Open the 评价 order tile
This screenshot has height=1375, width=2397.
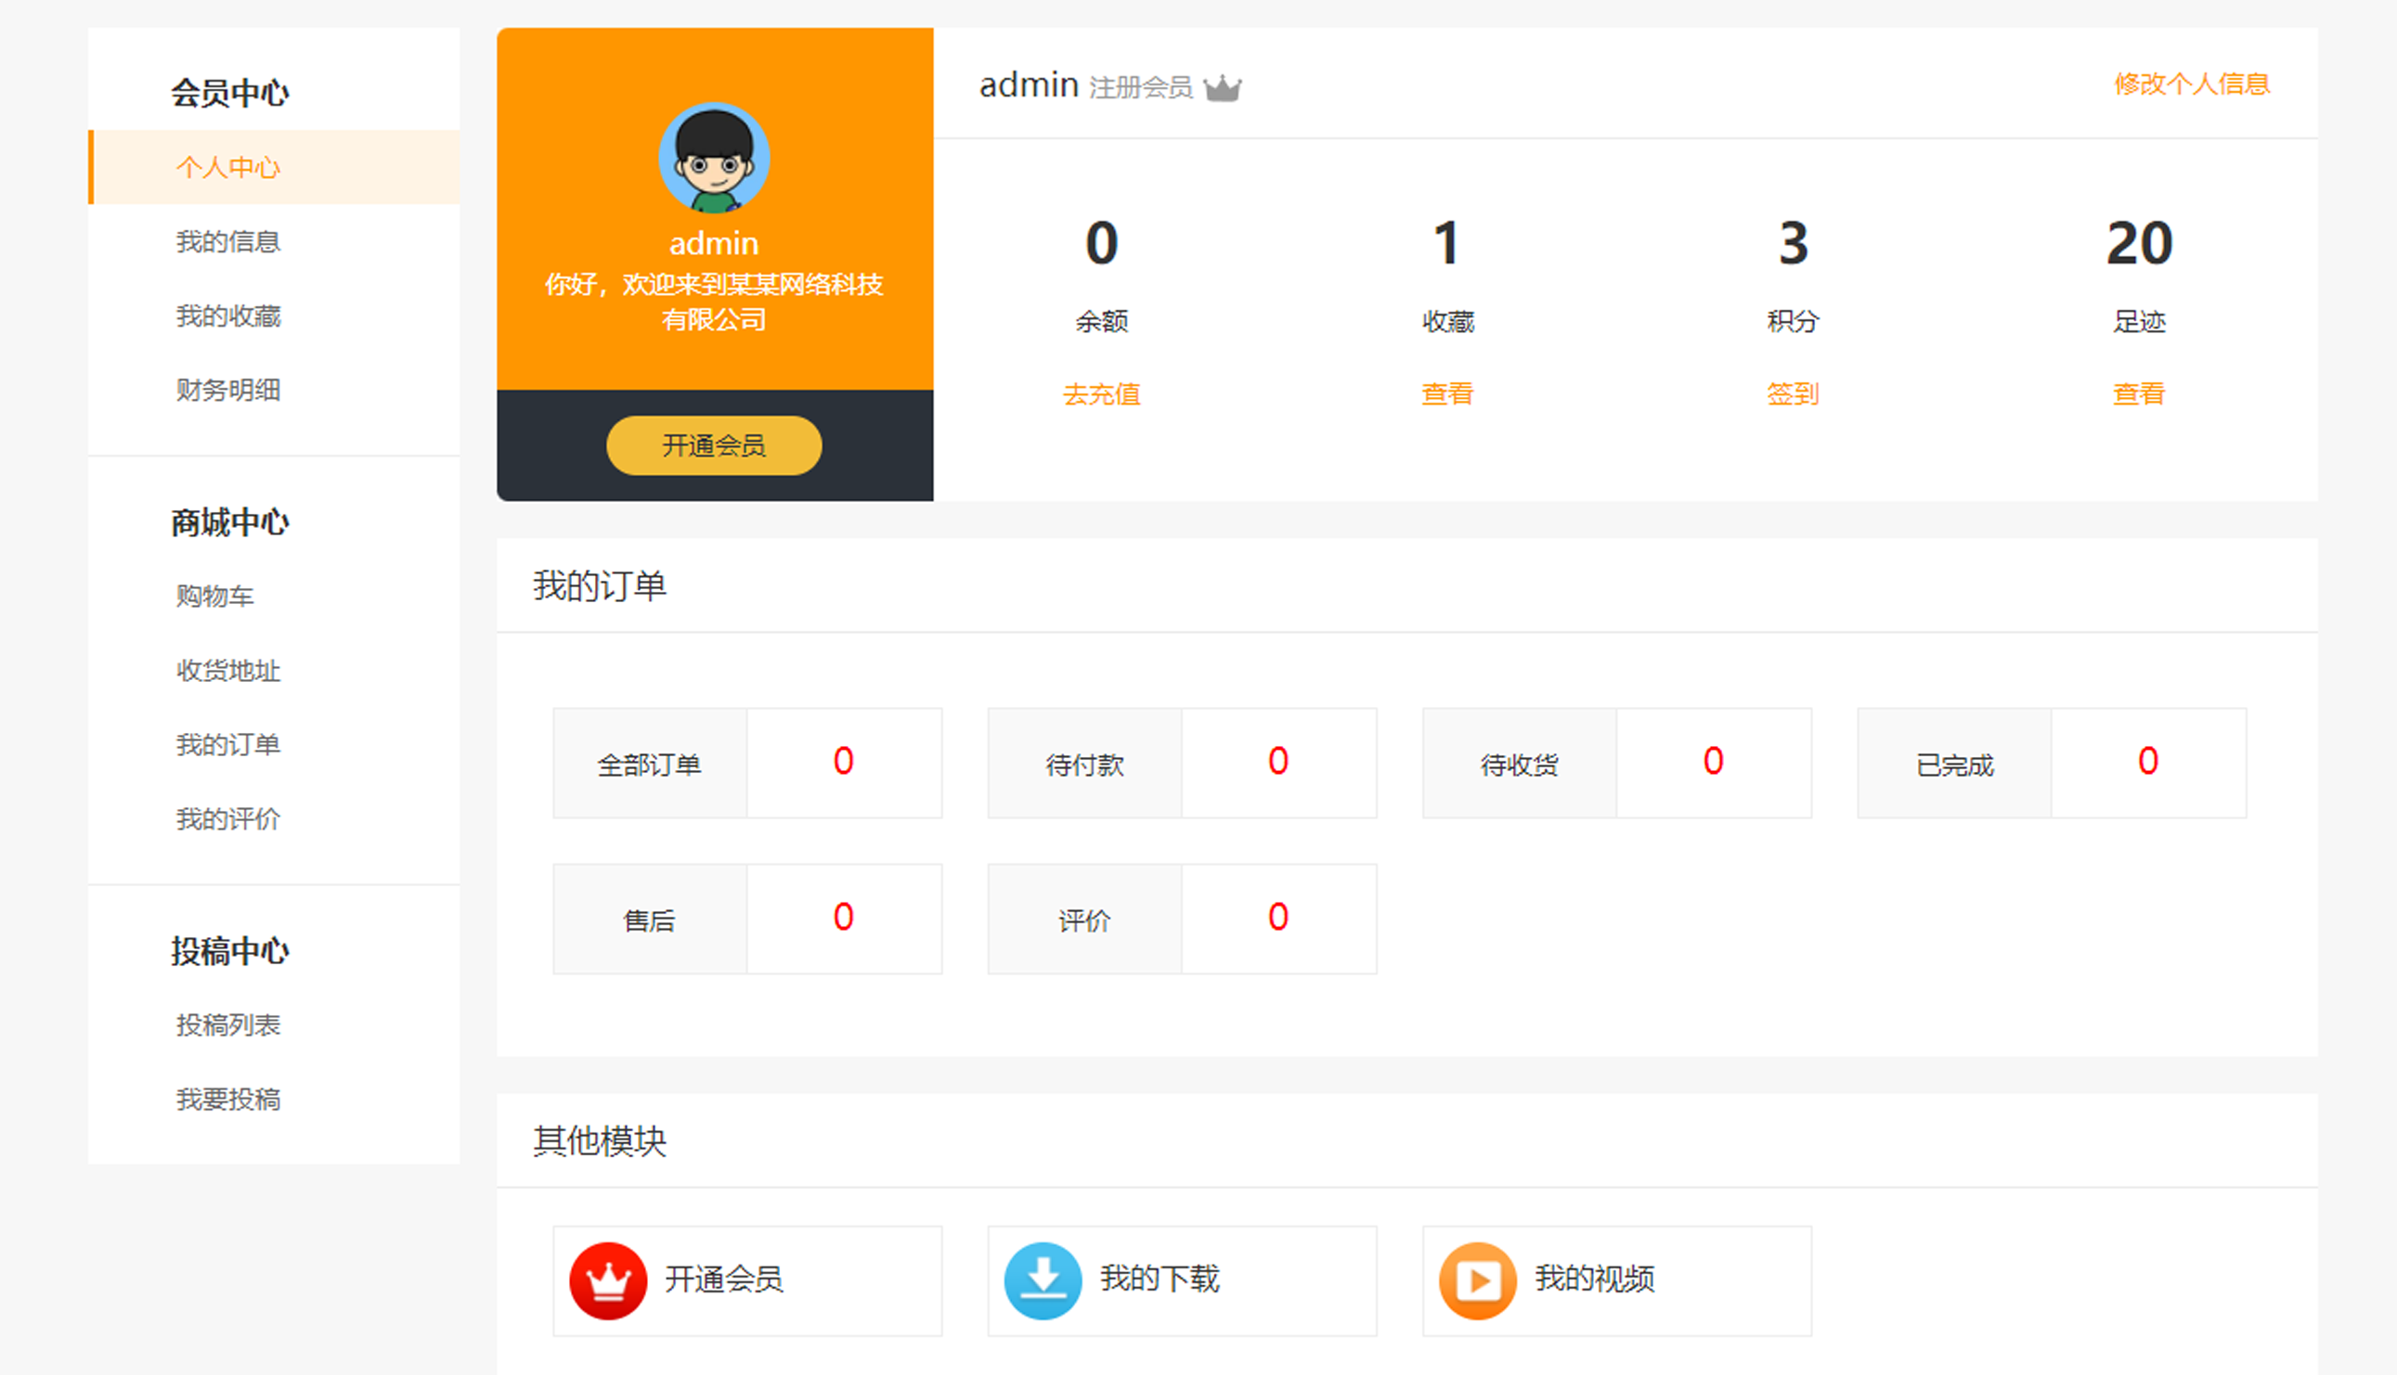pos(1182,919)
